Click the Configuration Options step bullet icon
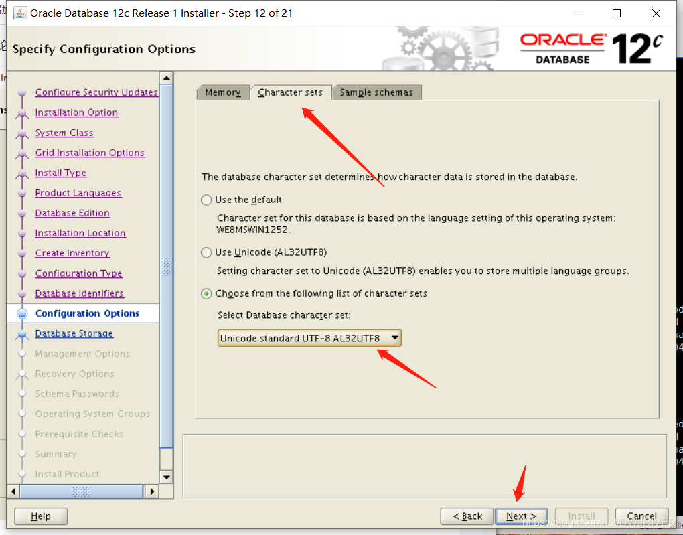Screen dimensions: 683x535 tap(22, 313)
